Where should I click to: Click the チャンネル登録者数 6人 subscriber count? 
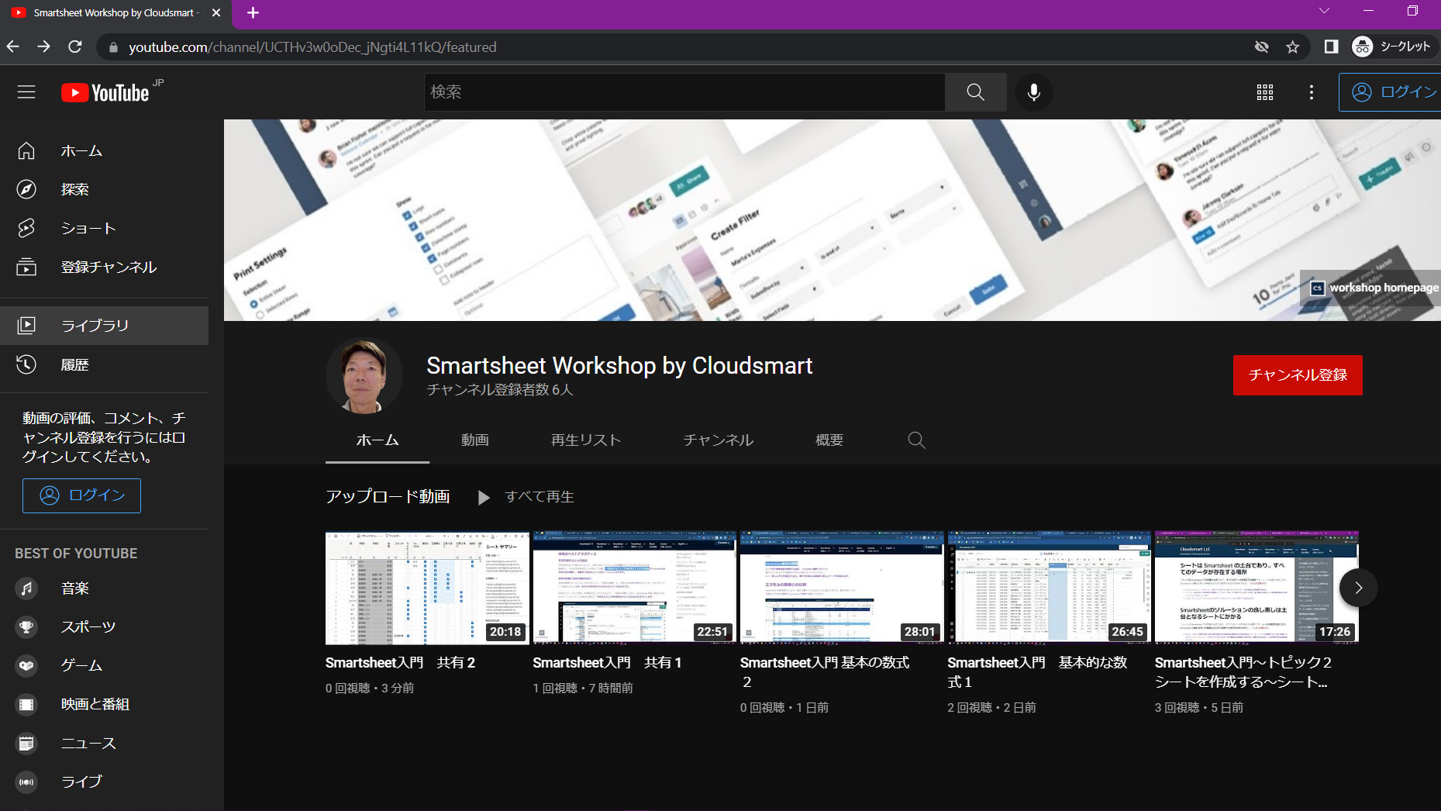[x=500, y=390]
